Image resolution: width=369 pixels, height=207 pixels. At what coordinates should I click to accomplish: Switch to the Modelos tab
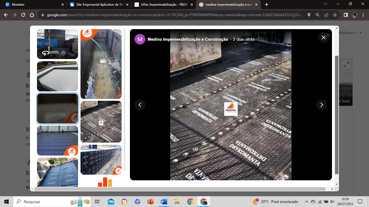coord(34,5)
